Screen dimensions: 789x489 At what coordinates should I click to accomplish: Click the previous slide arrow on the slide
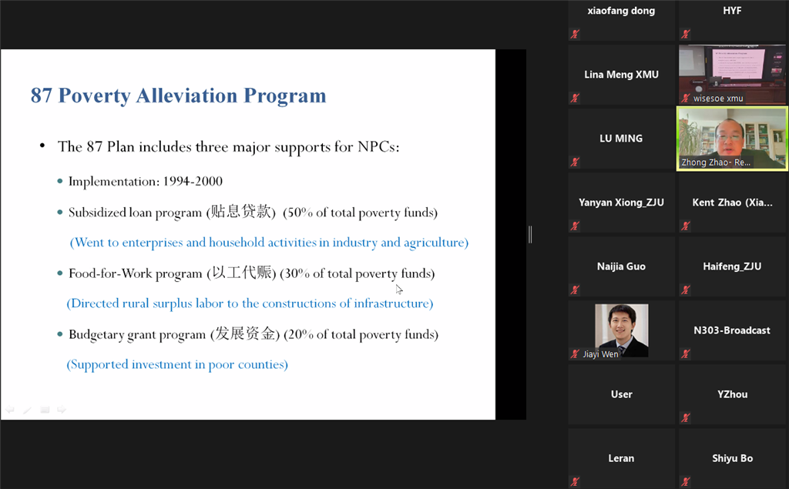[10, 410]
